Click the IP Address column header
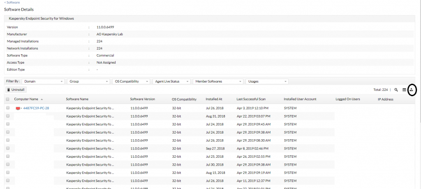The image size is (421, 189). [386, 99]
